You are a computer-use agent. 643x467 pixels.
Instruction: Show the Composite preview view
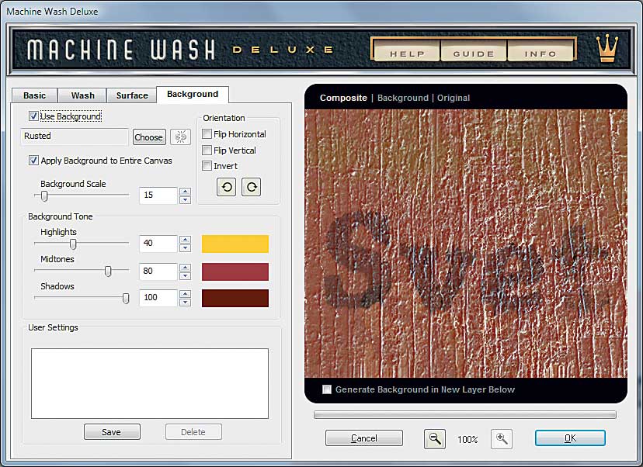click(343, 98)
